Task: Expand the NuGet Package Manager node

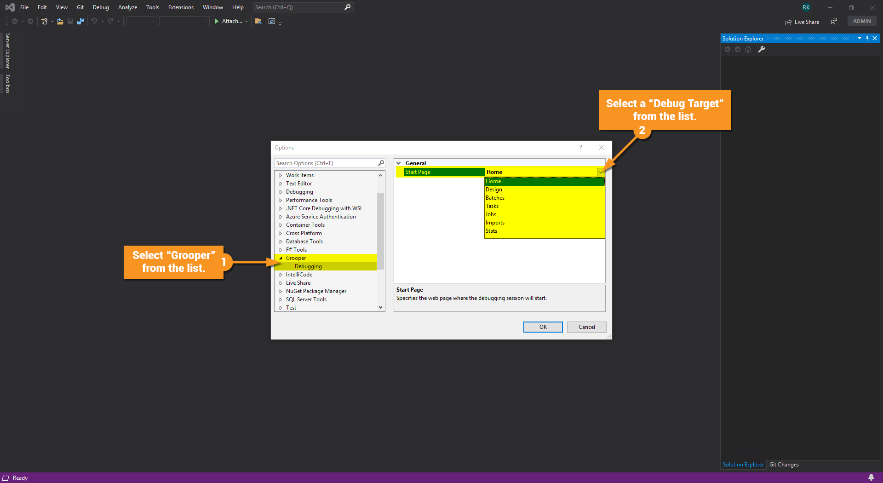Action: pos(281,291)
